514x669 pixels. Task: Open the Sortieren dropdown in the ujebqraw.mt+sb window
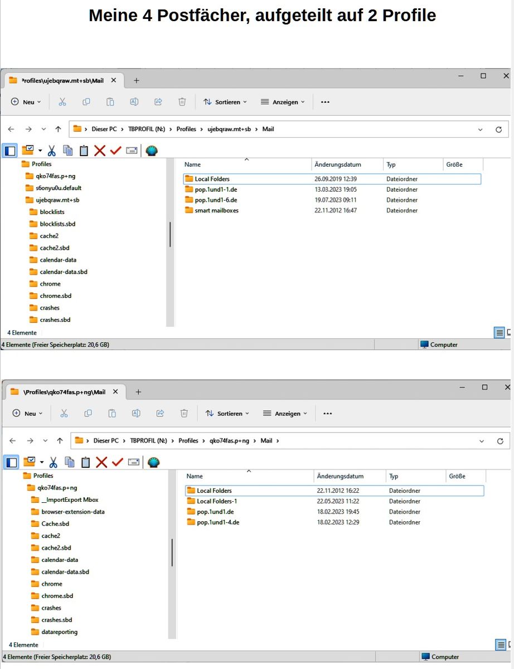(225, 102)
